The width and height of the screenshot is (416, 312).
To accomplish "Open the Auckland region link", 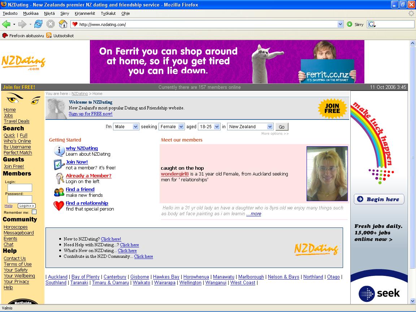I will (x=57, y=277).
